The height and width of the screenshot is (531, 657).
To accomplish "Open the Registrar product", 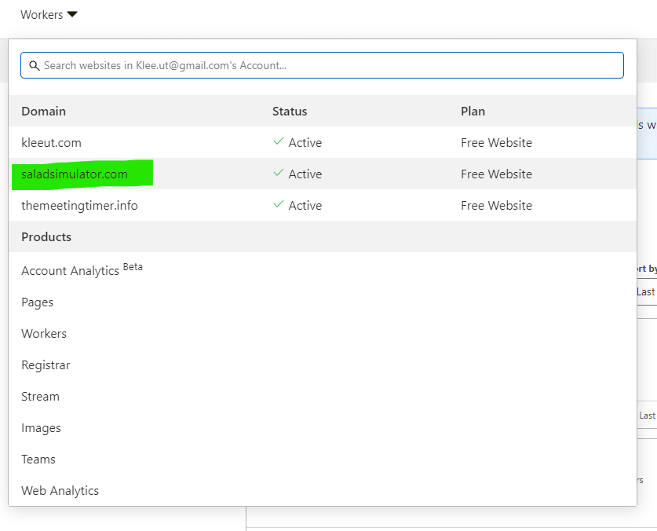I will pyautogui.click(x=46, y=365).
